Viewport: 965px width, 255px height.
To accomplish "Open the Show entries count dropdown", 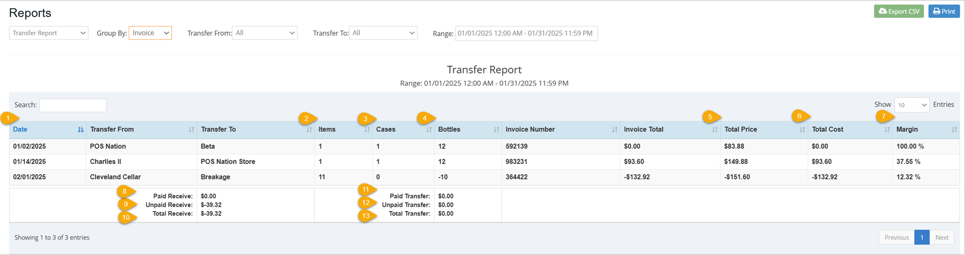I will (x=912, y=105).
